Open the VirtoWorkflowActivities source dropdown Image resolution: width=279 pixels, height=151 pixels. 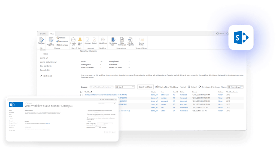coord(101,87)
